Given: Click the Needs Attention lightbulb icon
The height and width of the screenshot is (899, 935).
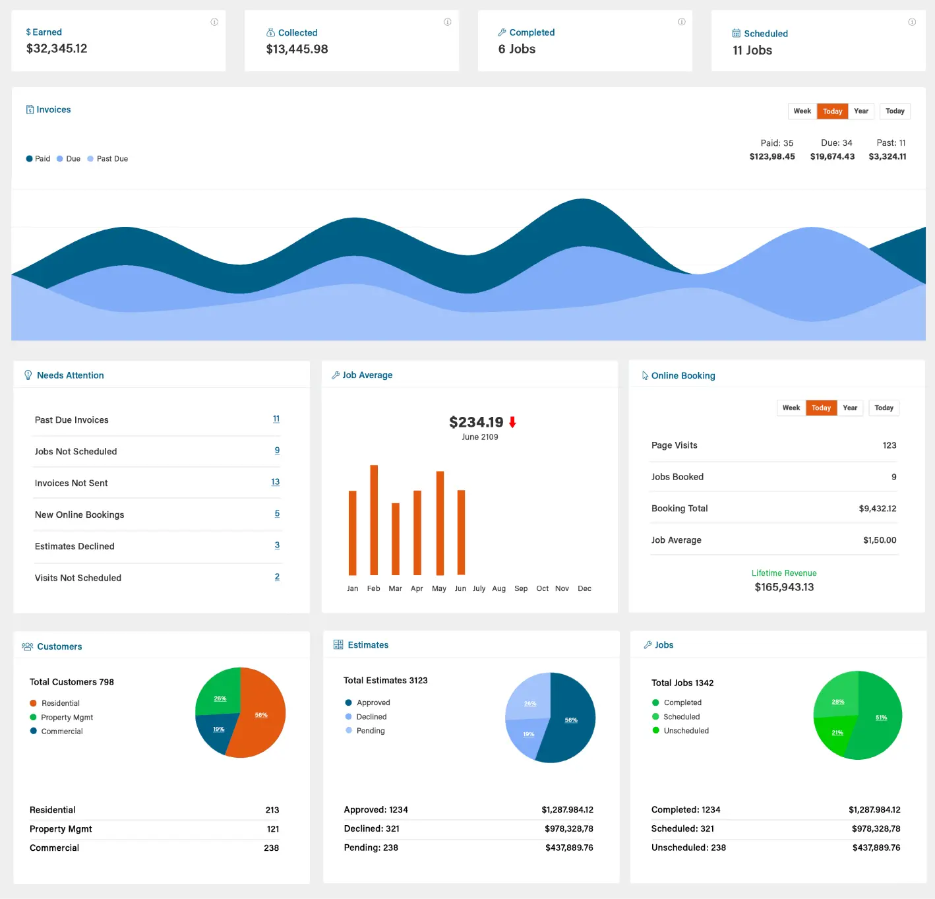Looking at the screenshot, I should pos(28,375).
